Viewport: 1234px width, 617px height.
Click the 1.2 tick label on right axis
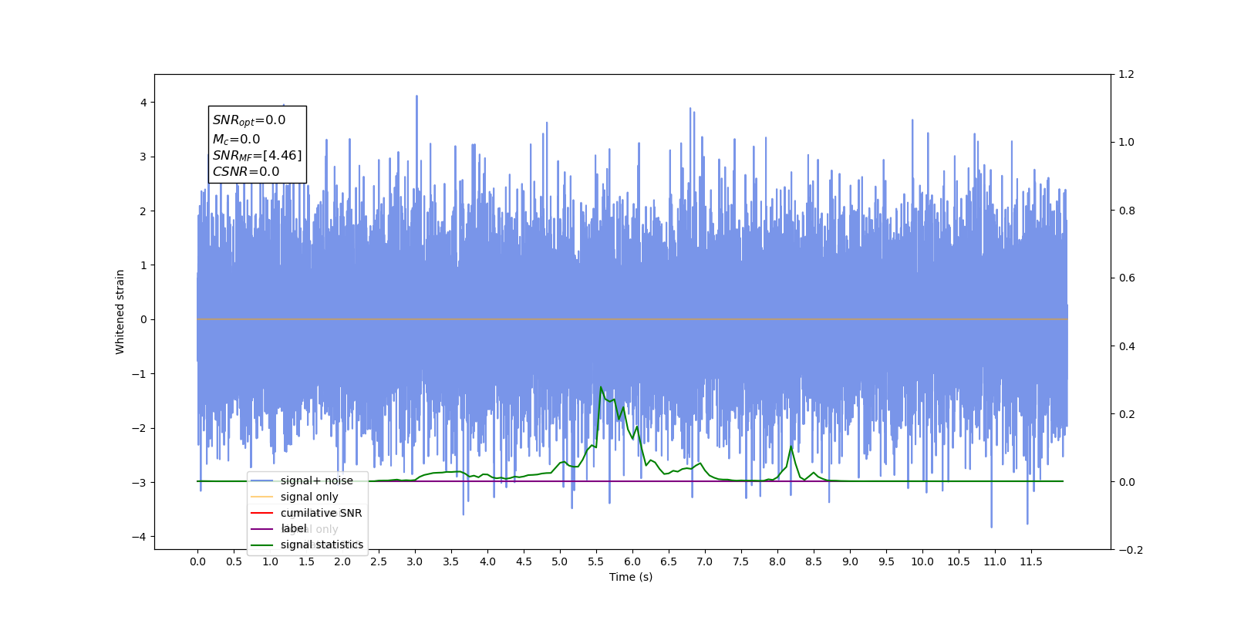1127,75
